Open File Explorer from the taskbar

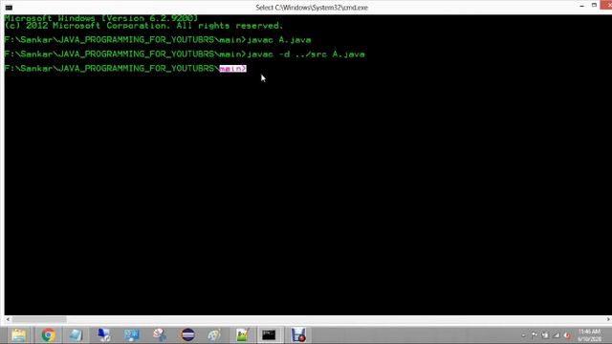coord(18,334)
